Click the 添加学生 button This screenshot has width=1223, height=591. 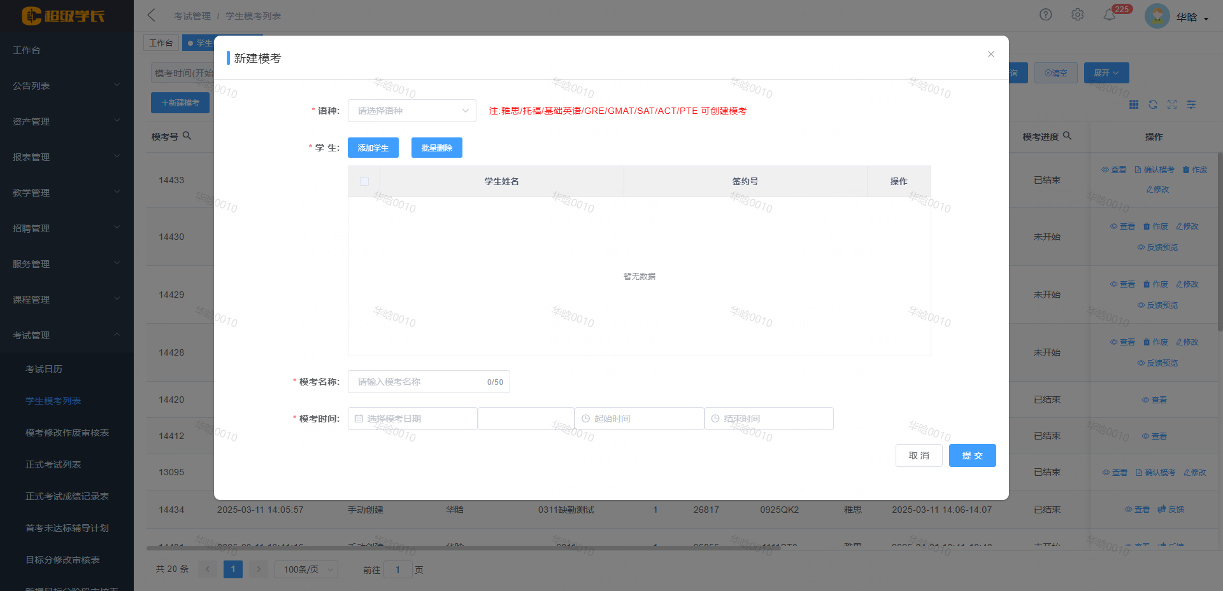[x=373, y=148]
